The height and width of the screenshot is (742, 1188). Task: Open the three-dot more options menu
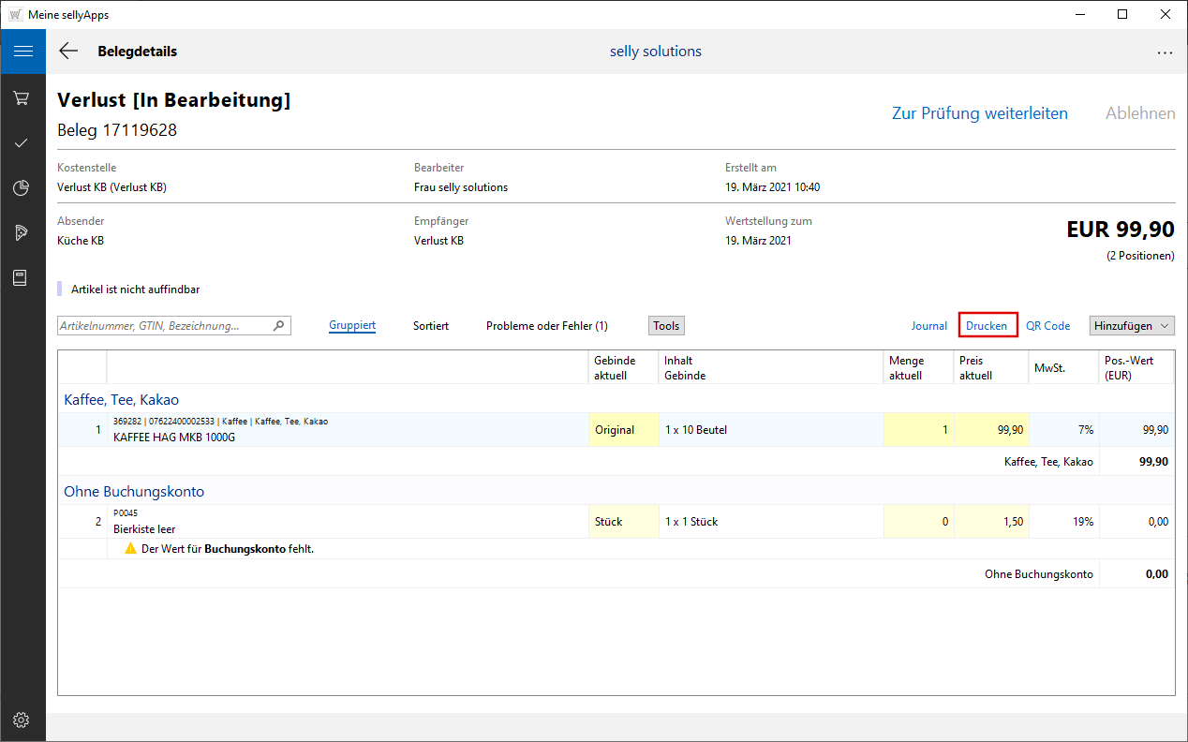1165,52
